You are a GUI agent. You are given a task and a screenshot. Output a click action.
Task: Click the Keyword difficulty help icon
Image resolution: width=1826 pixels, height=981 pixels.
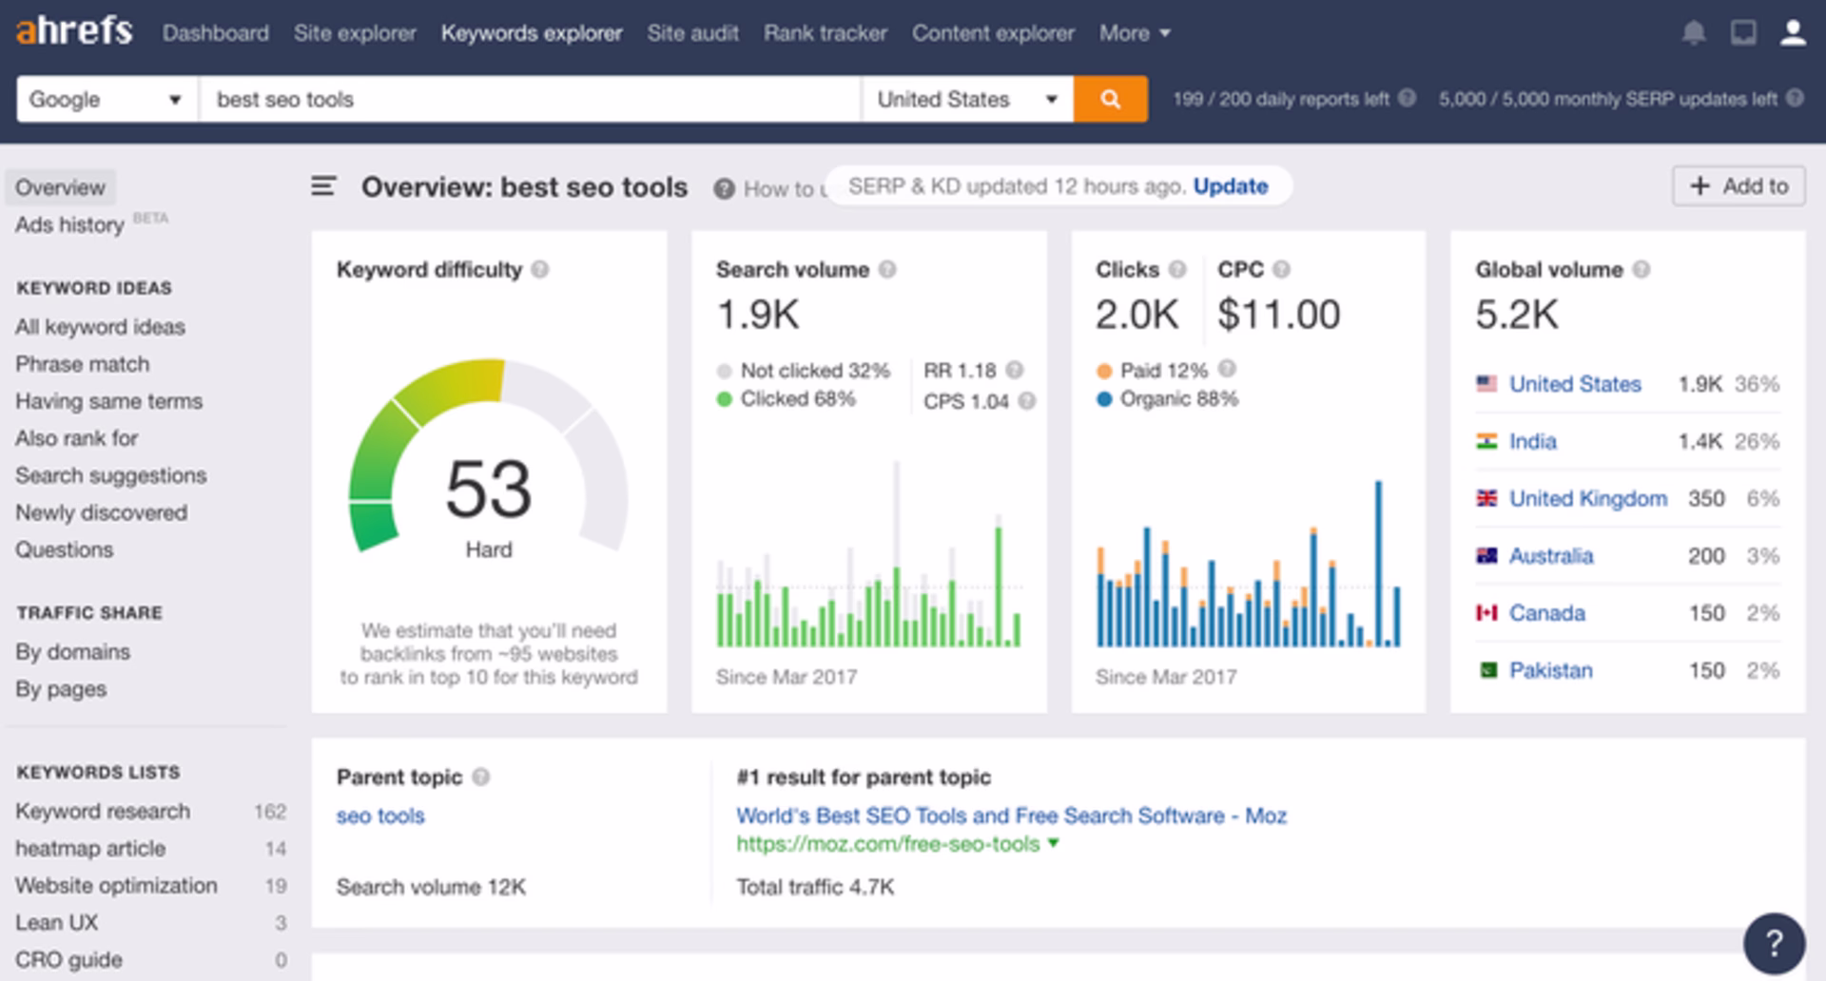click(541, 270)
